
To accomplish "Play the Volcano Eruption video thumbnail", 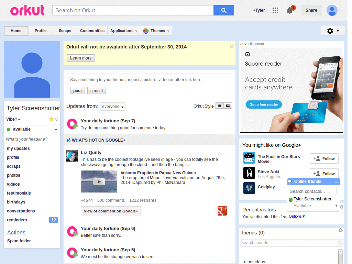I will pos(99,181).
